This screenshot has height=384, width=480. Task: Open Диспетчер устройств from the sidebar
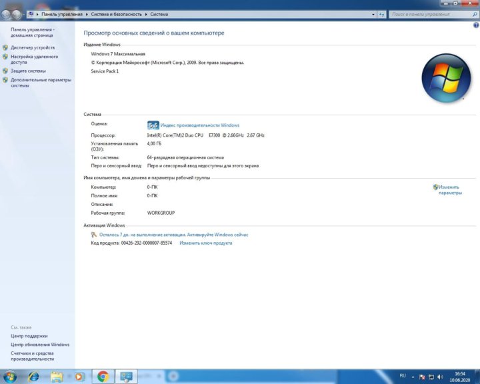click(33, 48)
